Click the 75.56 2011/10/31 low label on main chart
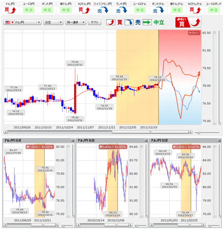 (x=75, y=119)
